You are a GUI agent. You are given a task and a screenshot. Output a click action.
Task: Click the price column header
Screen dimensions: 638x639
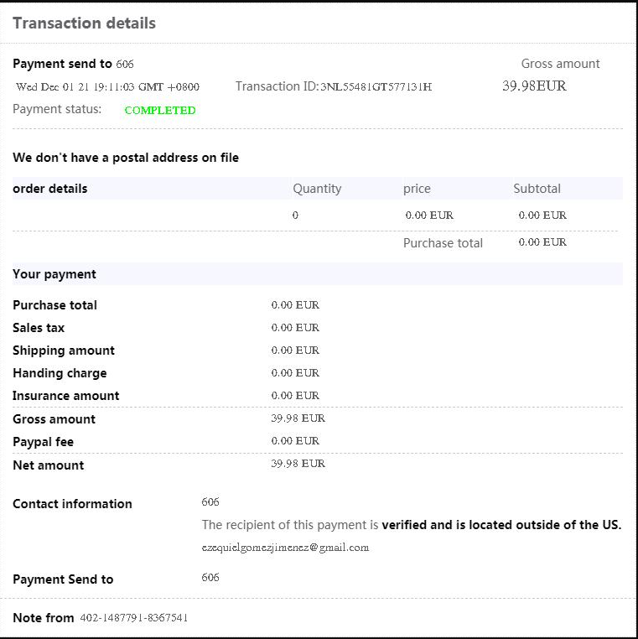(x=417, y=189)
